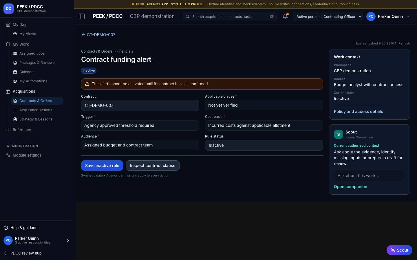Click the Assigned Jobs list icon
The width and height of the screenshot is (417, 260).
15,53
